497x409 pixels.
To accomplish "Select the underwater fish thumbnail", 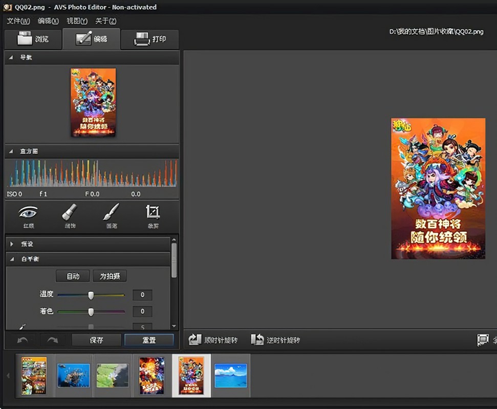I will point(74,376).
